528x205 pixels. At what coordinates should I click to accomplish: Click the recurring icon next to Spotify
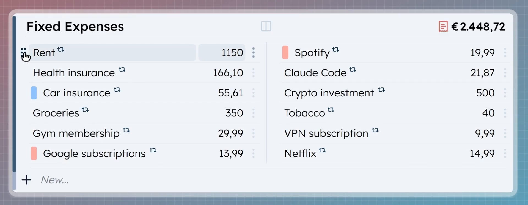[x=335, y=50]
